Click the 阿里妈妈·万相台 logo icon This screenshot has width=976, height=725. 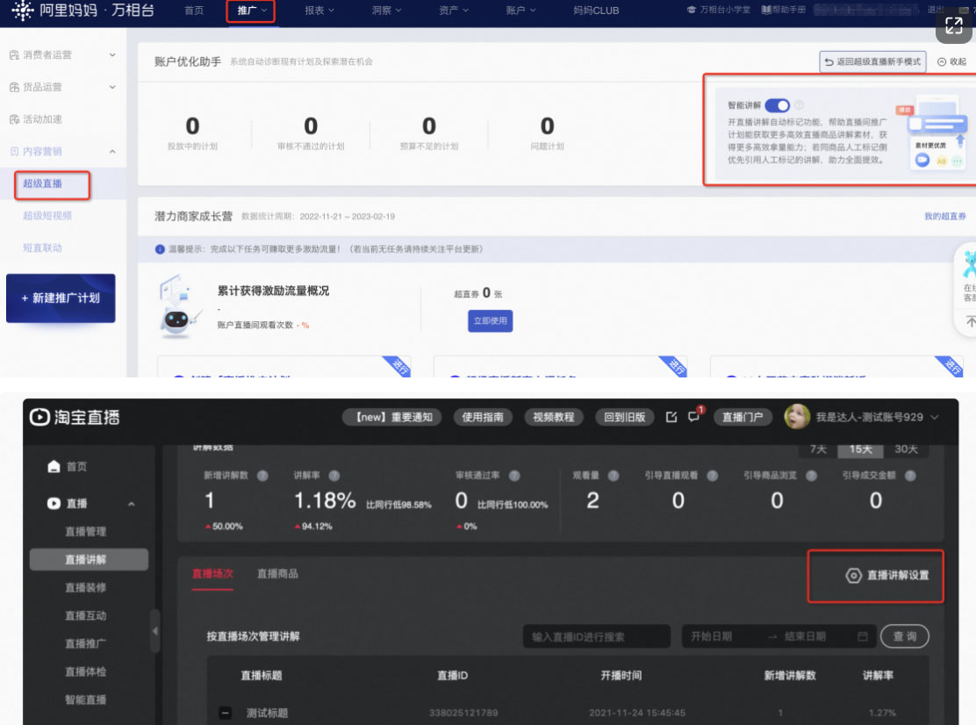tap(25, 11)
